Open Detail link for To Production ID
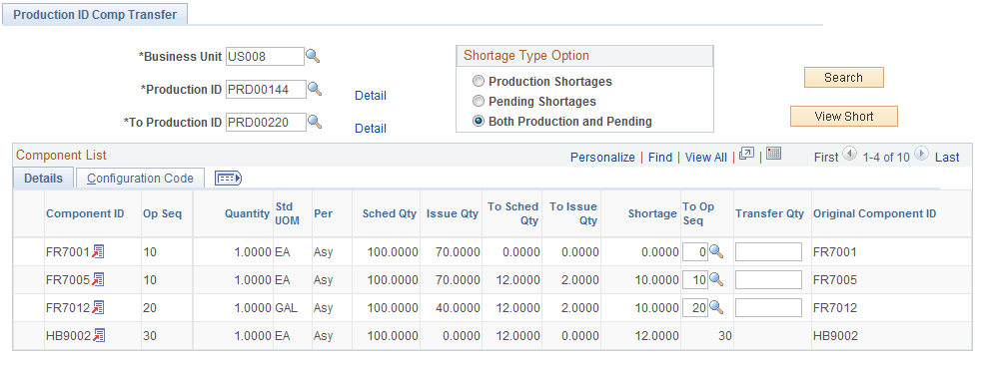The image size is (981, 369). pyautogui.click(x=371, y=128)
